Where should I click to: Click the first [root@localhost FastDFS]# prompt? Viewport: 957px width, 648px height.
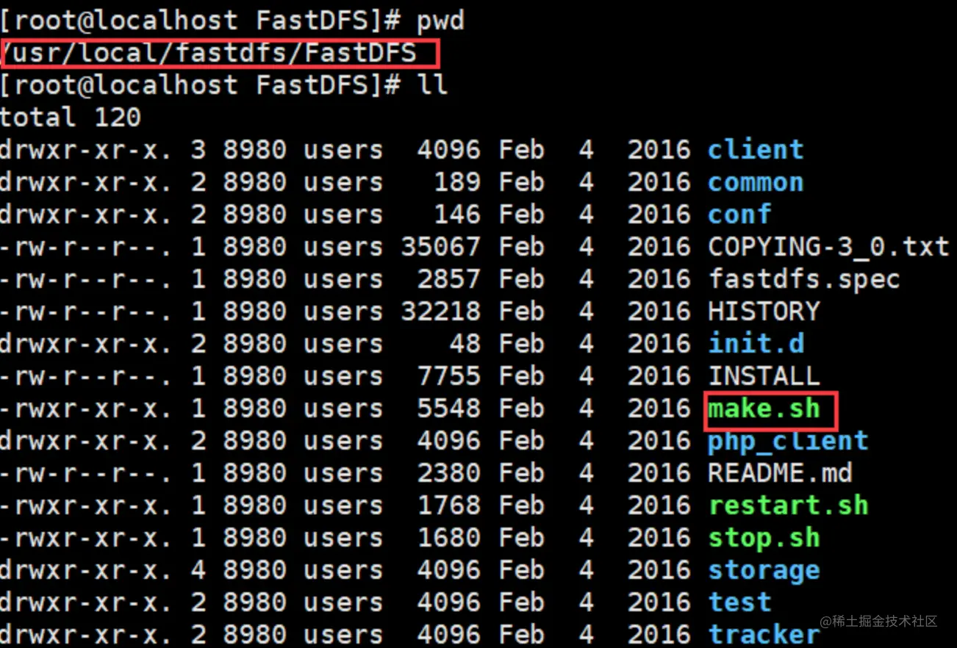coord(201,21)
